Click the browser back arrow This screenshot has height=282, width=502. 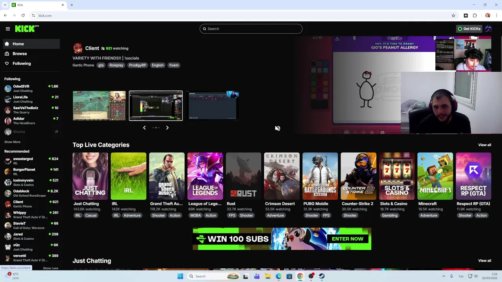pos(5,16)
